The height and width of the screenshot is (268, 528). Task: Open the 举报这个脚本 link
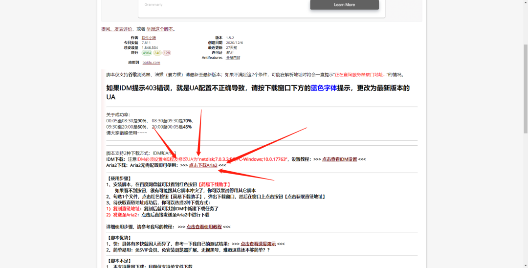click(x=159, y=29)
